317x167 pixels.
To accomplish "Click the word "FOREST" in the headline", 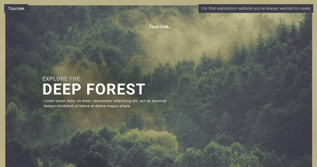I will (116, 89).
